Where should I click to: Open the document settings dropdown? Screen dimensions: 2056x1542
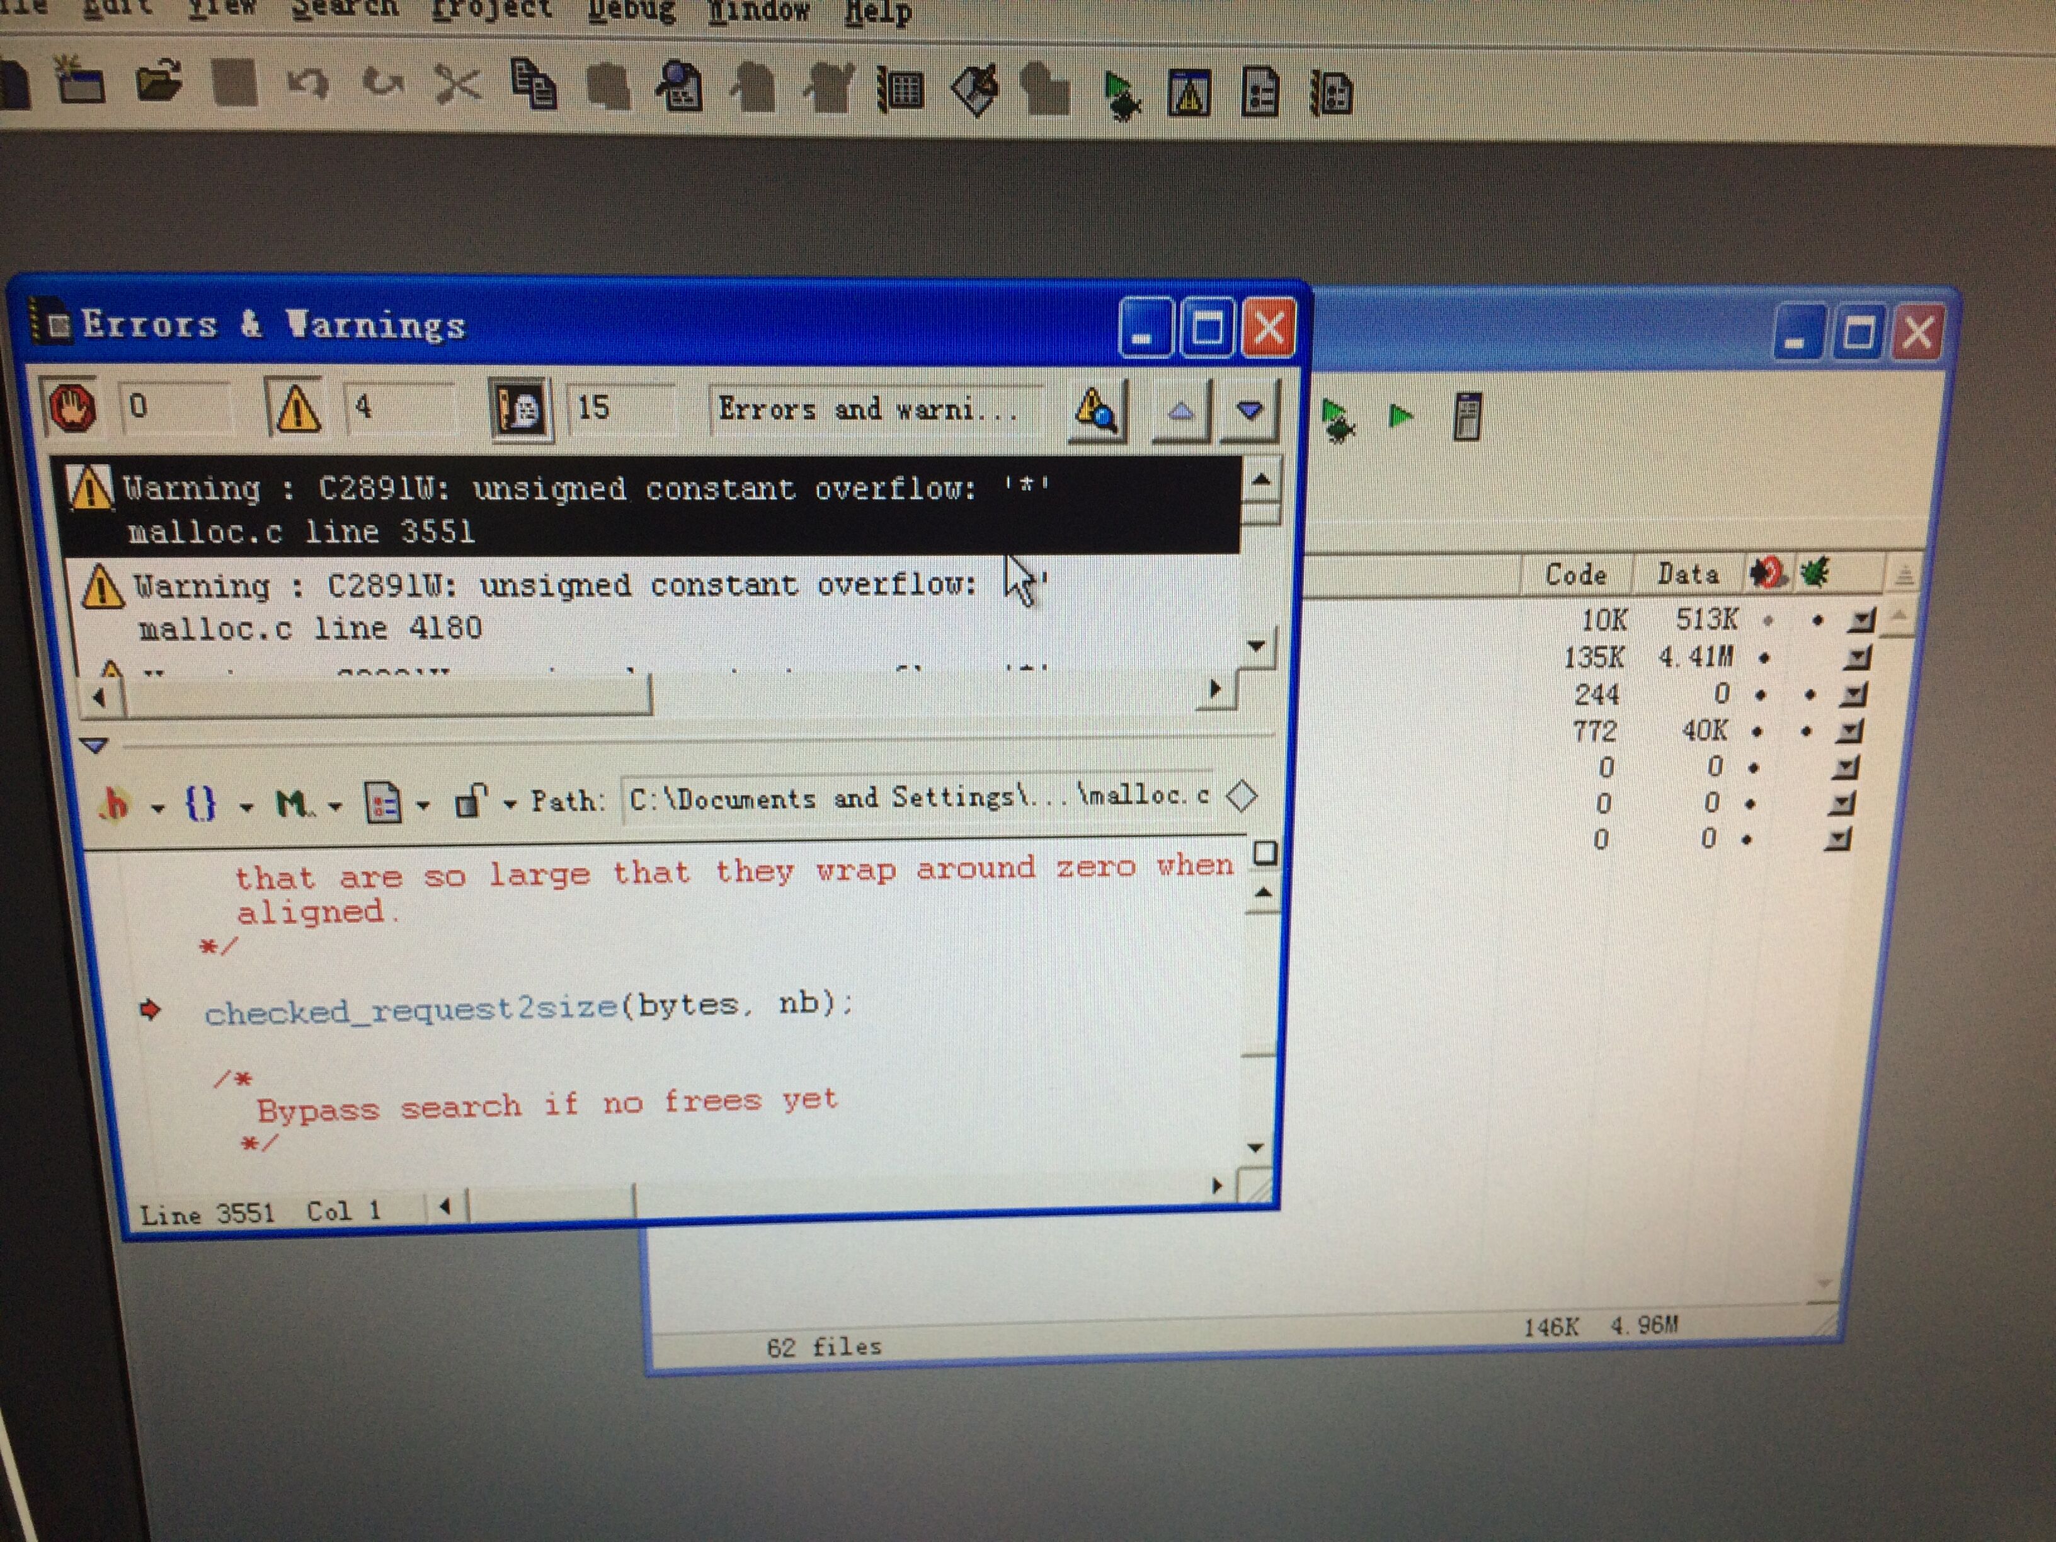pyautogui.click(x=396, y=802)
